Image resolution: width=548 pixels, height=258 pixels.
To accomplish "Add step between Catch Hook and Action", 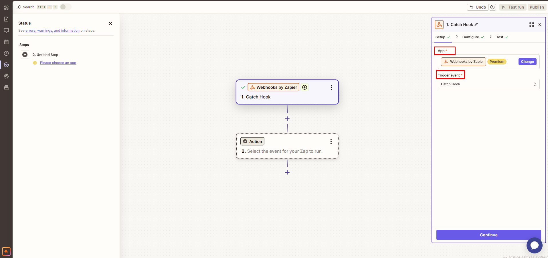I will (287, 119).
